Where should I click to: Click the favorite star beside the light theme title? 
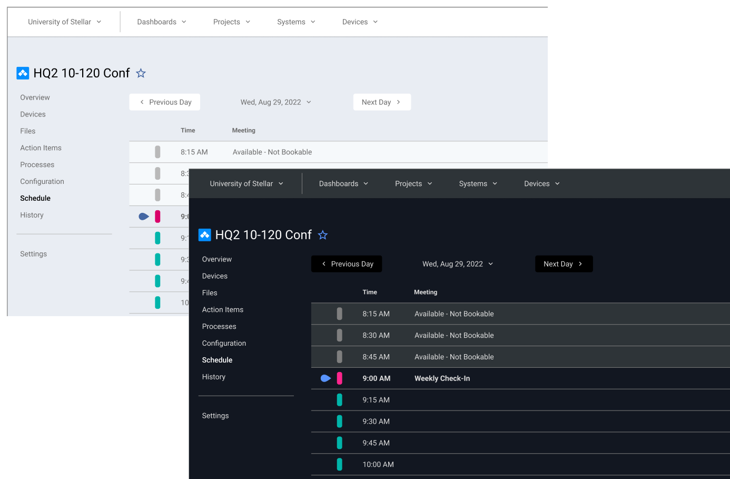[141, 73]
